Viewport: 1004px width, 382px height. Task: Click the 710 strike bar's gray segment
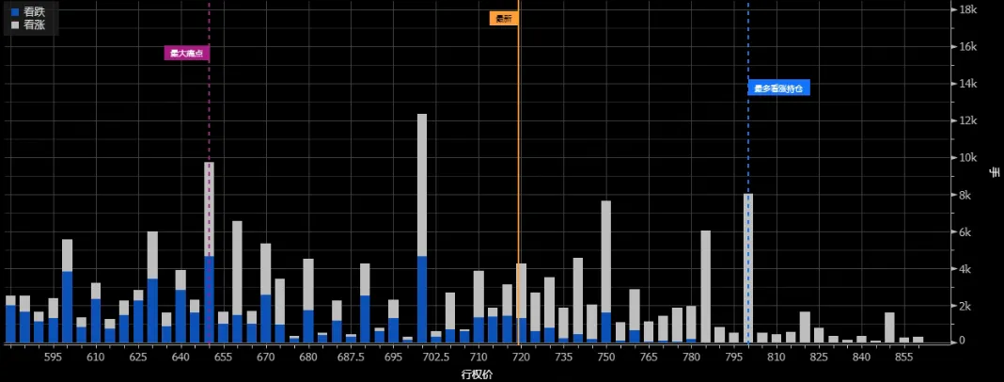(478, 294)
